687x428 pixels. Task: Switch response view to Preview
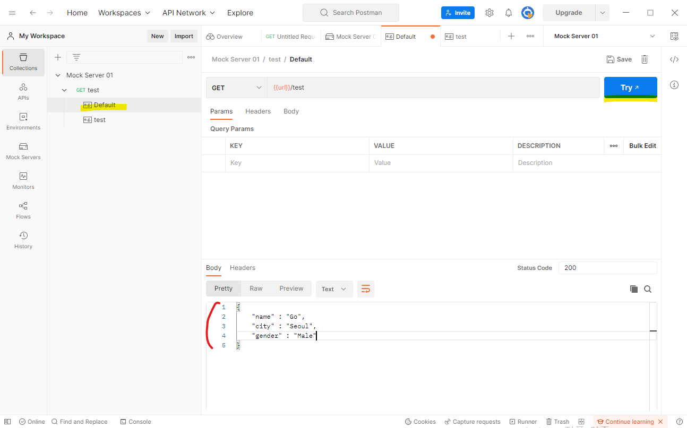(x=291, y=289)
